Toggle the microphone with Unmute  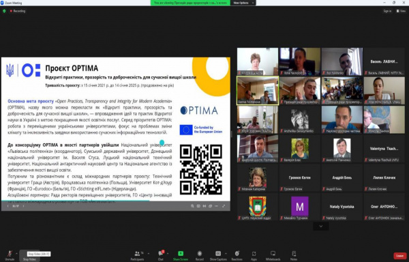coord(10,255)
